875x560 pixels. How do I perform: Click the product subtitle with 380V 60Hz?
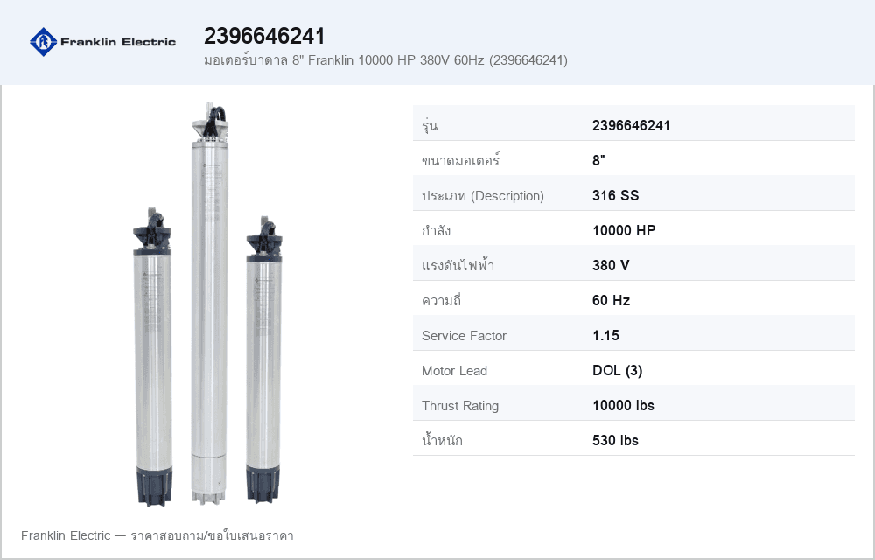386,60
